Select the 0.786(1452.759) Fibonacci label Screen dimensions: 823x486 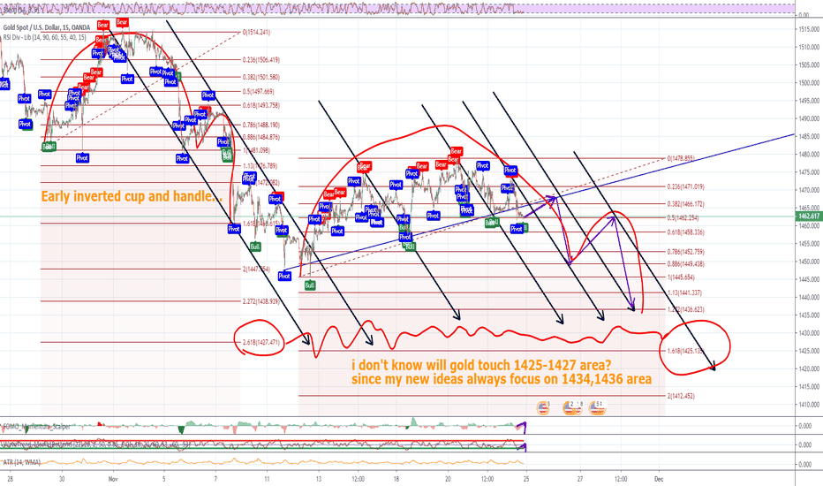tap(685, 252)
